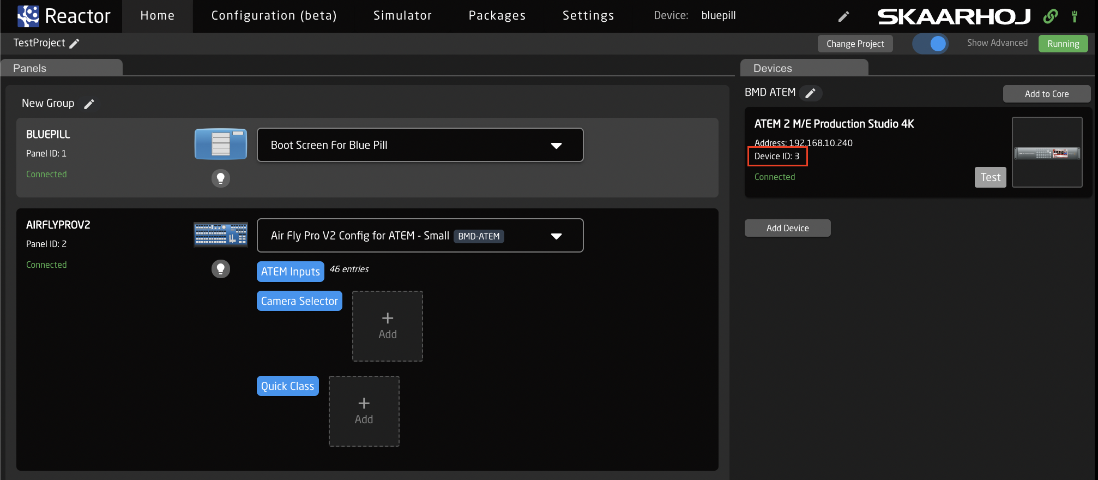The width and height of the screenshot is (1098, 480).
Task: Click the Air Fly Pro V2 panel thumbnail
Action: (x=221, y=235)
